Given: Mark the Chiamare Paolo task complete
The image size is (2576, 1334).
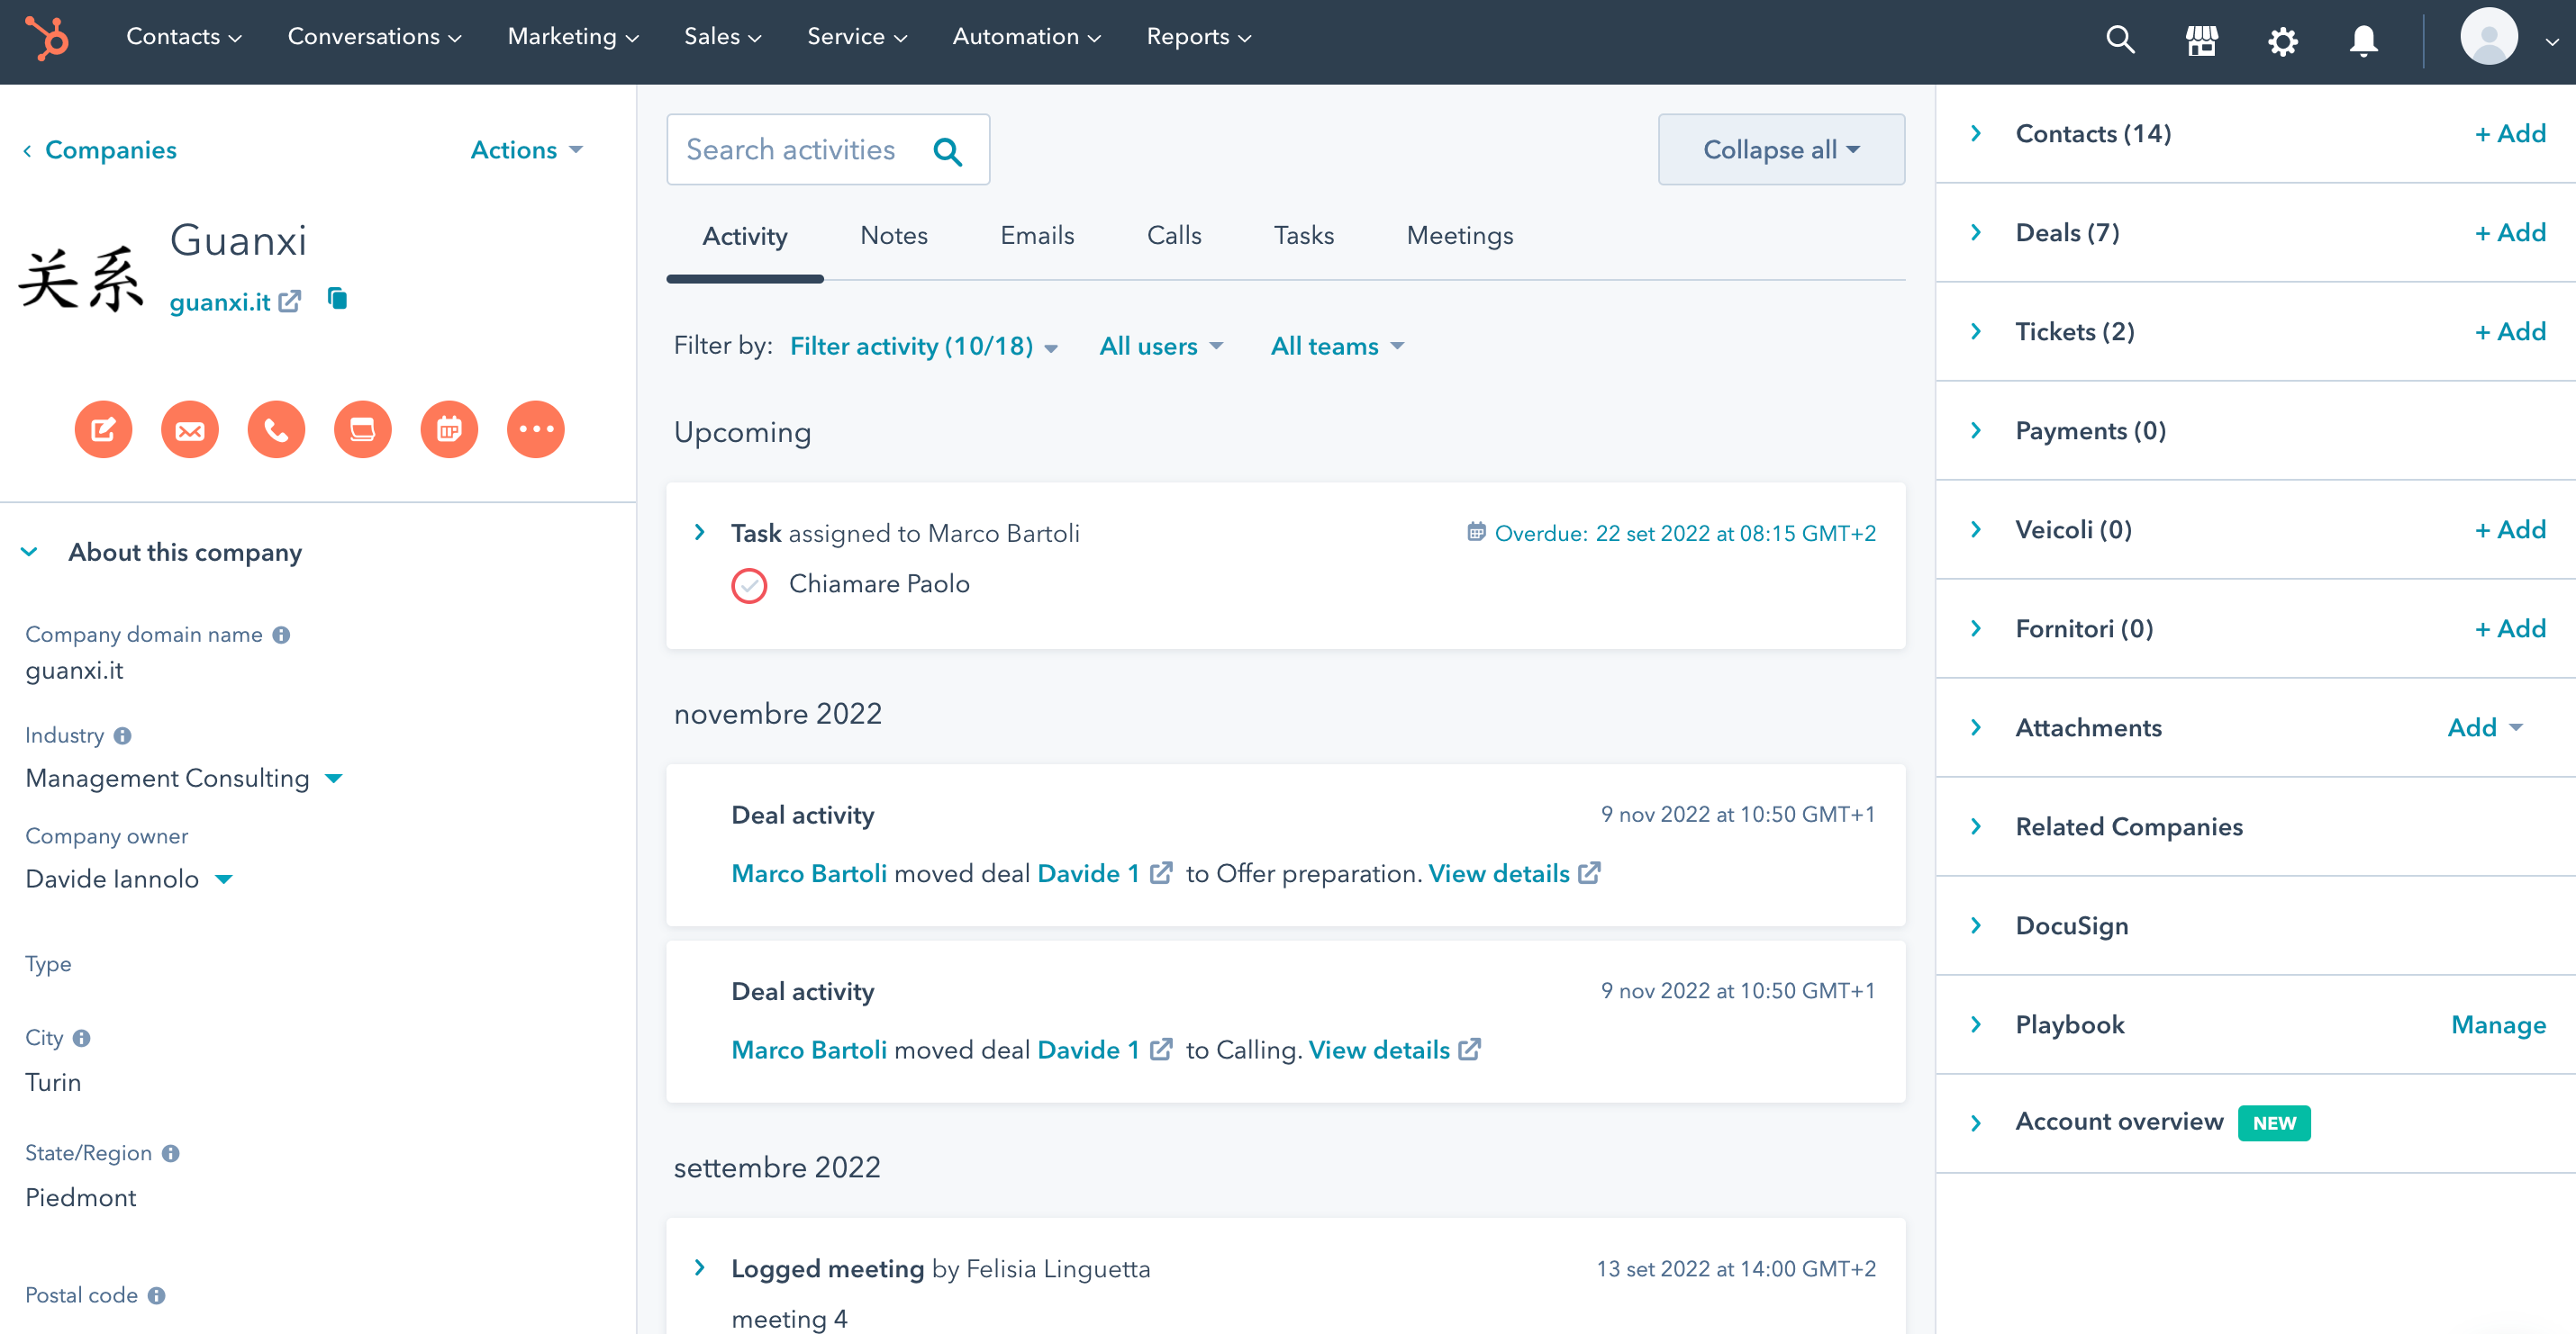Looking at the screenshot, I should click(749, 586).
